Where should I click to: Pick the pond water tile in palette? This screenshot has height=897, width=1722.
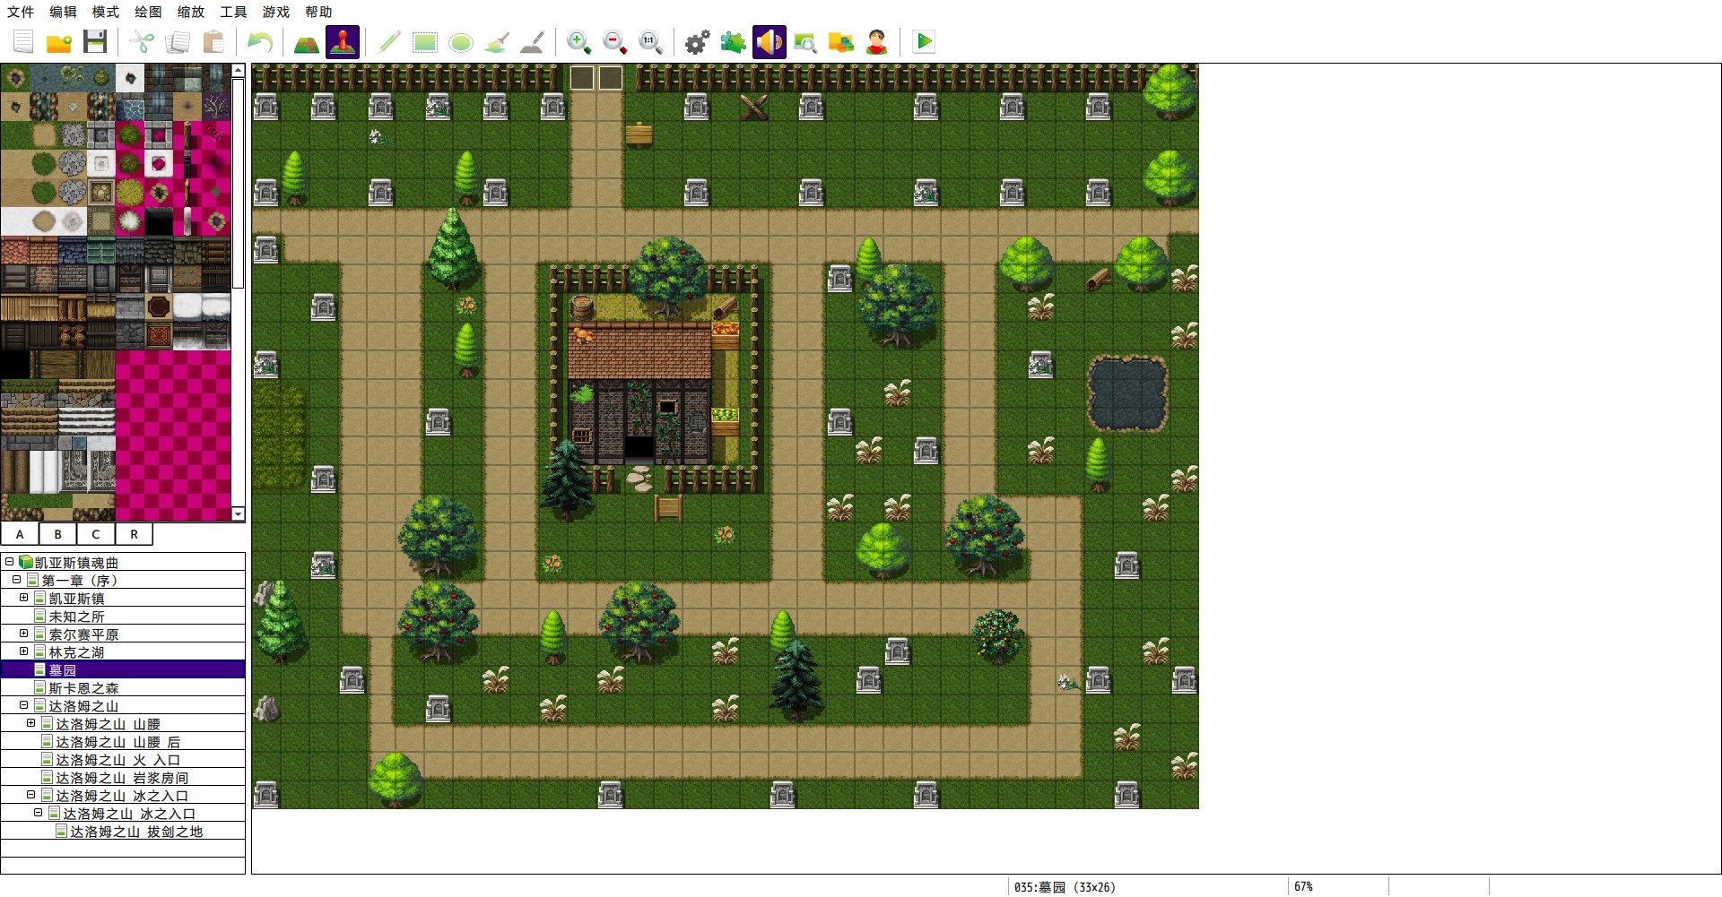pyautogui.click(x=15, y=78)
